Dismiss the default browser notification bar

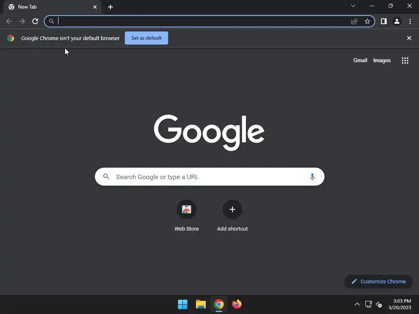pyautogui.click(x=409, y=38)
